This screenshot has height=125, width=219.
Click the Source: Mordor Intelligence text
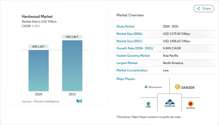point(41,101)
